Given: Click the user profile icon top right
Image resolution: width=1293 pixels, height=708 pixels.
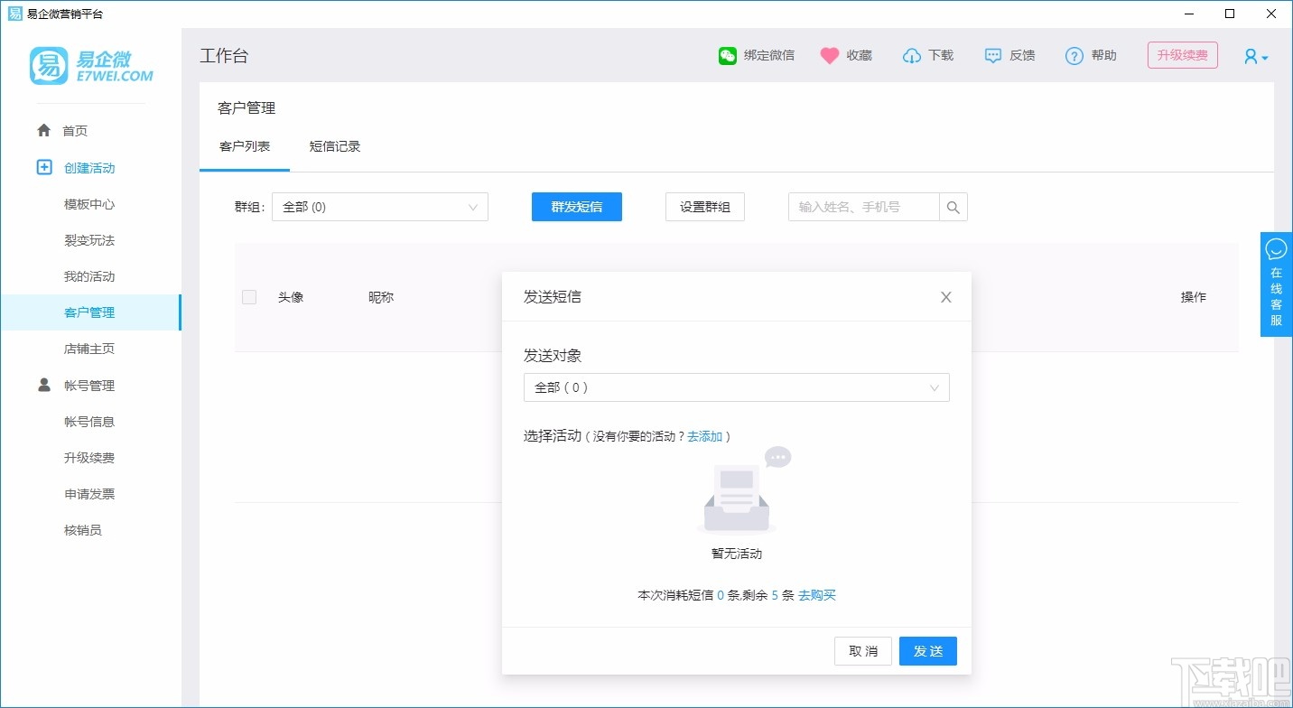Looking at the screenshot, I should (x=1250, y=56).
